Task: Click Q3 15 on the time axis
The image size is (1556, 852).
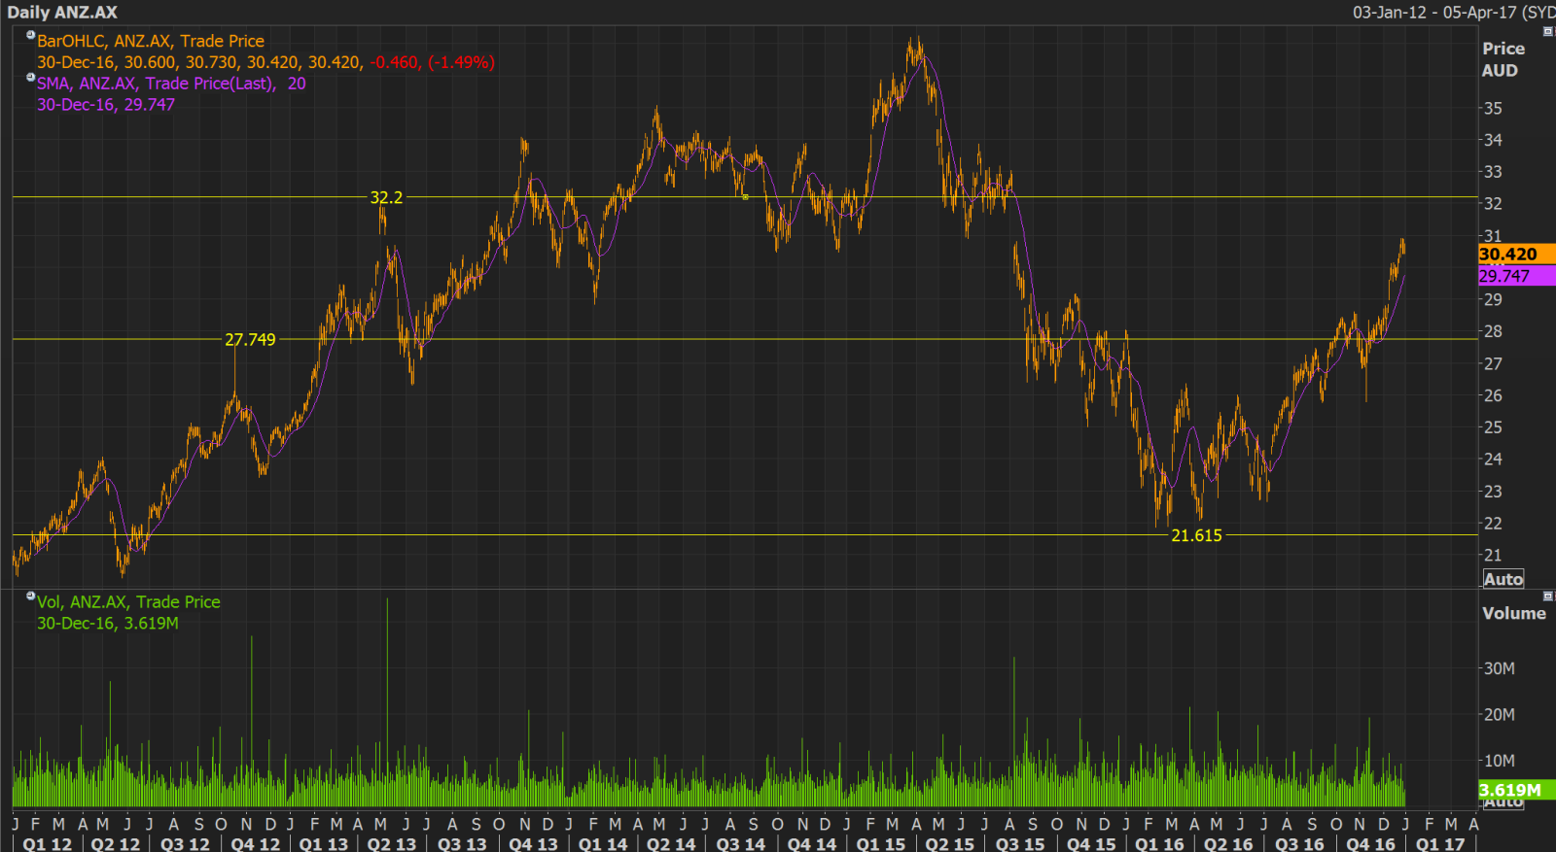Action: point(1020,843)
